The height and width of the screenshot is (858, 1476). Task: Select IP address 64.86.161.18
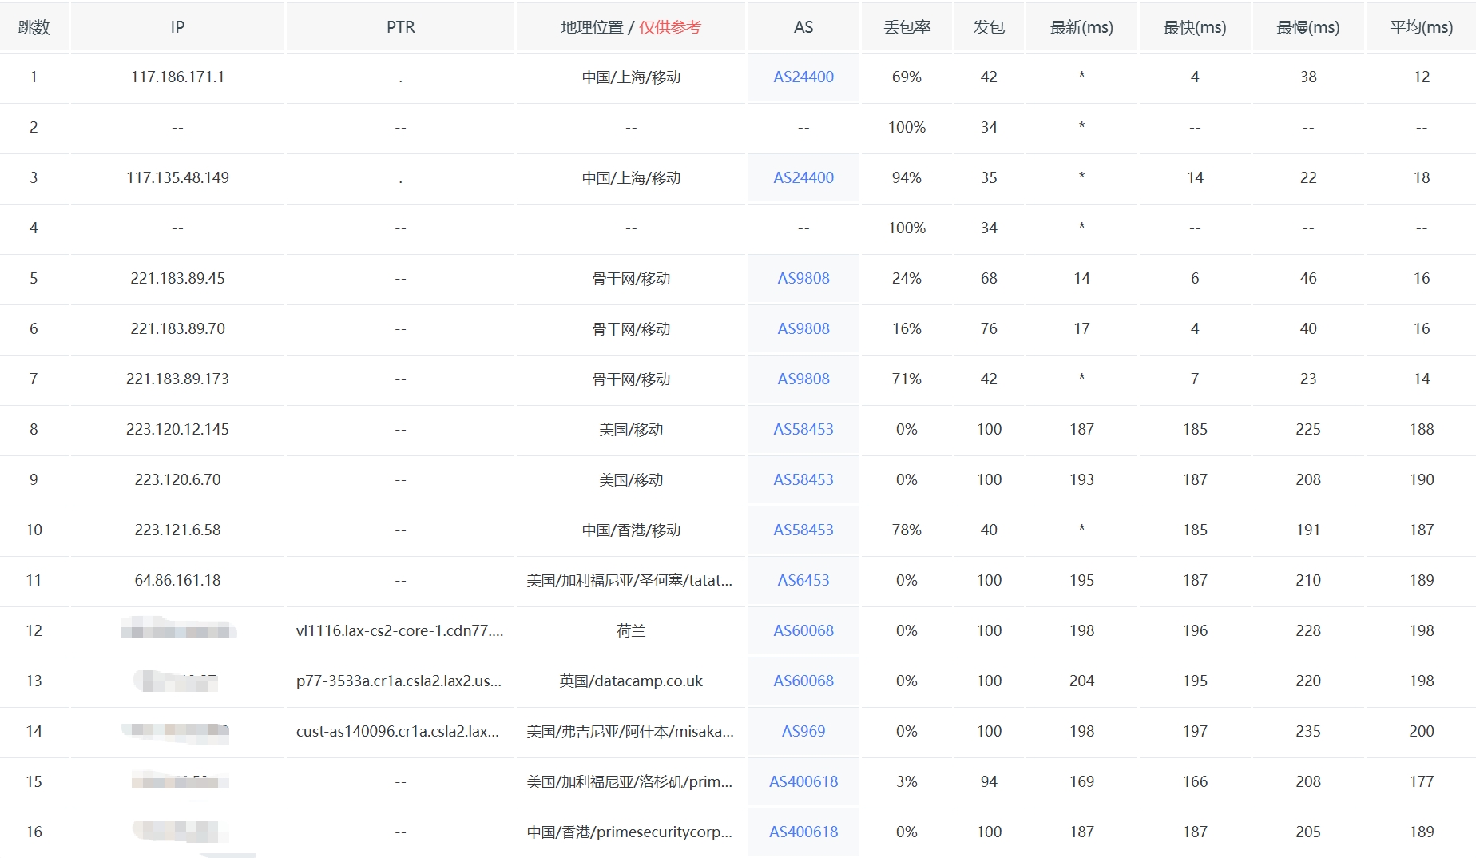click(177, 580)
